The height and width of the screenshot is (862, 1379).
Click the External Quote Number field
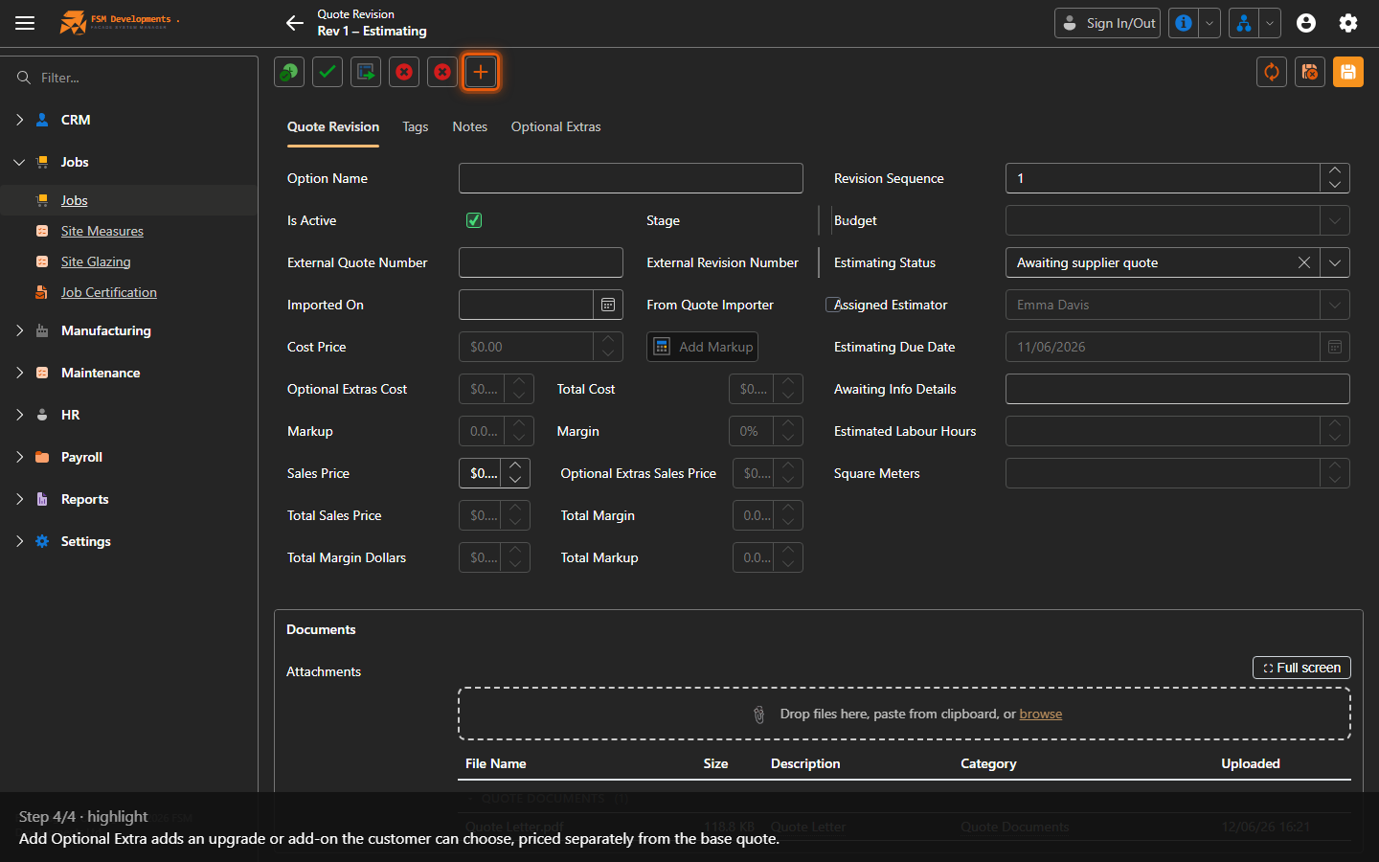click(541, 262)
